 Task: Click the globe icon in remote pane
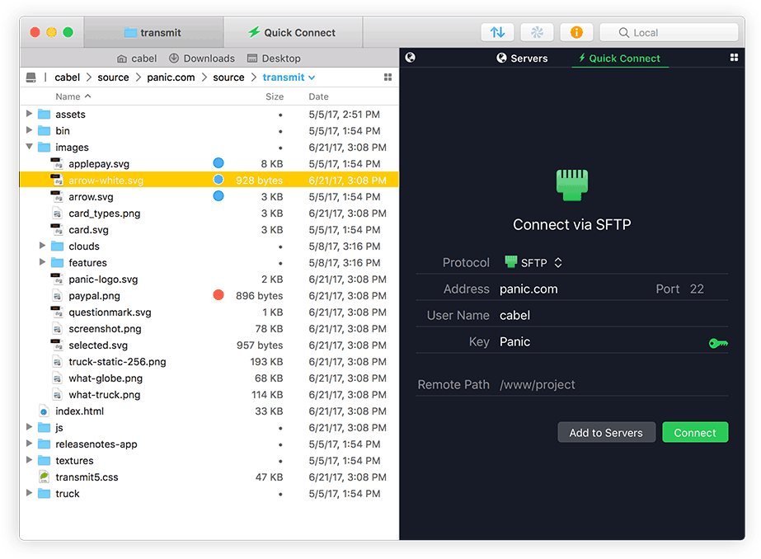pos(410,58)
